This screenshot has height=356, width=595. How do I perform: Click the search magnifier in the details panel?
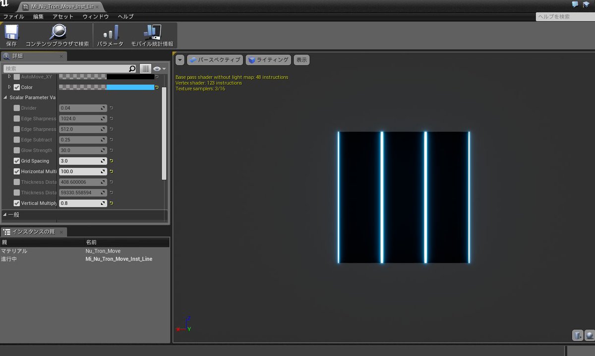(132, 69)
